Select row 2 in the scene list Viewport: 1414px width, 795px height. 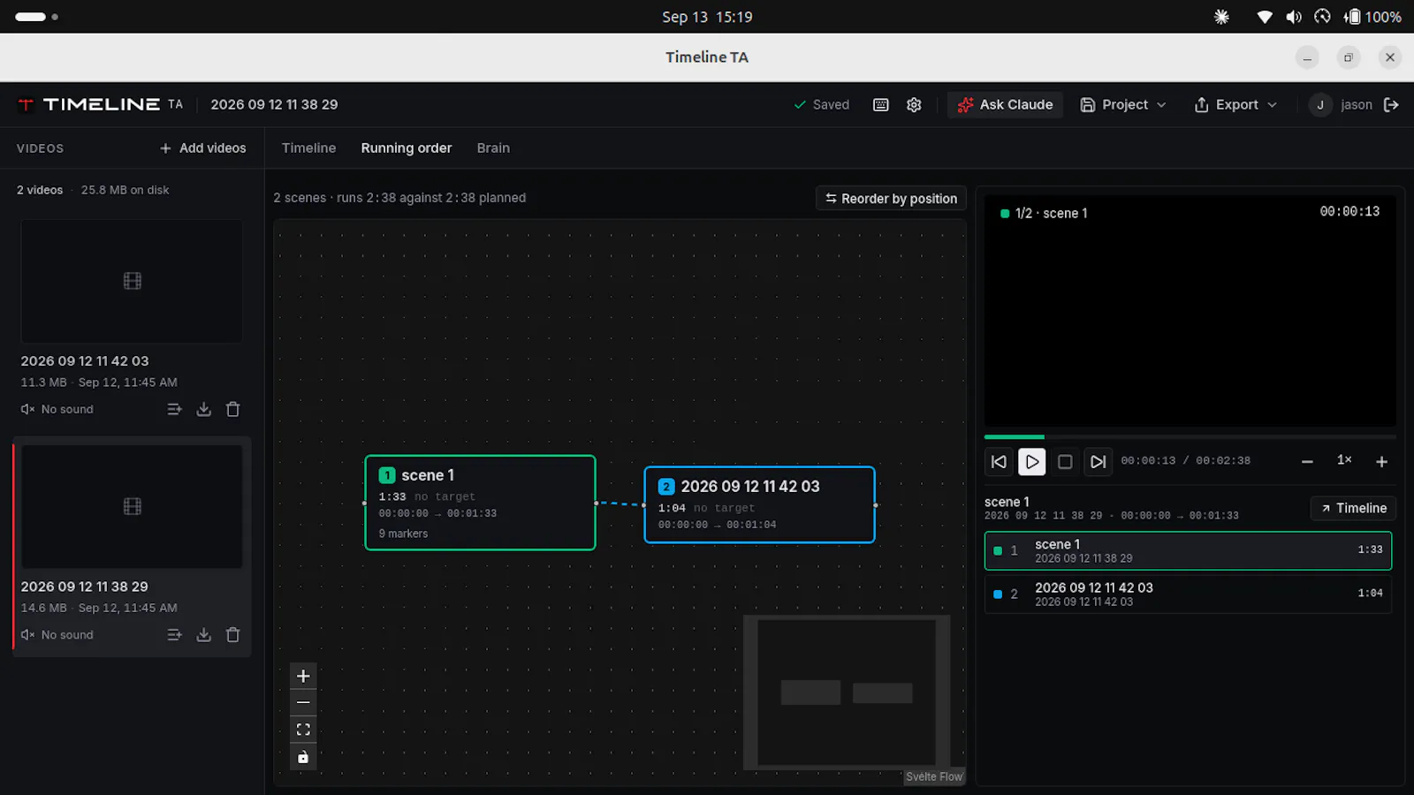pos(1188,594)
